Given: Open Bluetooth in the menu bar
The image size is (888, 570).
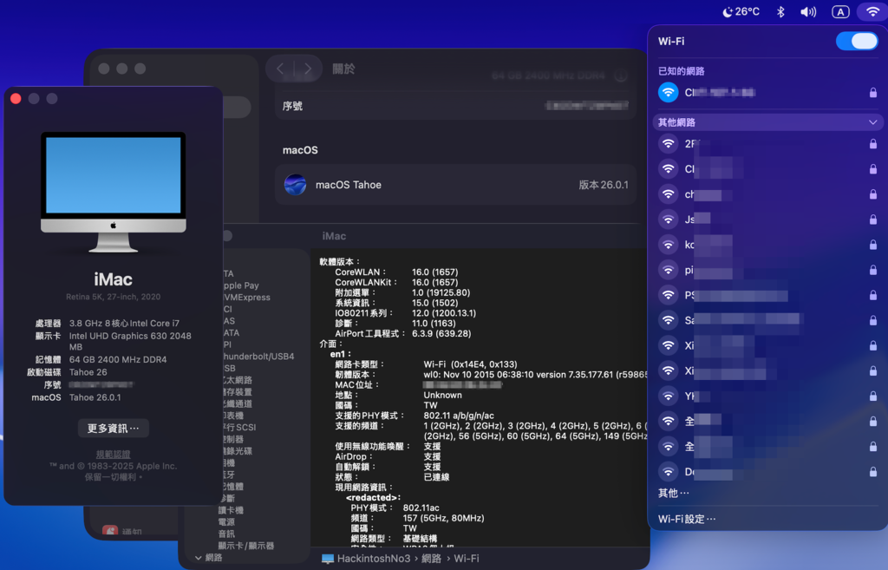Looking at the screenshot, I should (x=780, y=11).
